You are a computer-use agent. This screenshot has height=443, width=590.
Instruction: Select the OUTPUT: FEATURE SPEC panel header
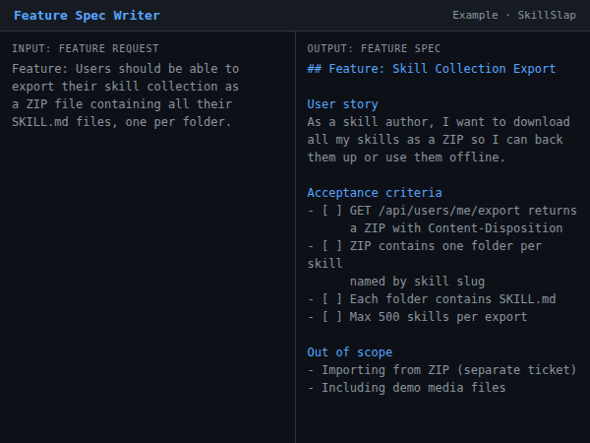point(374,48)
